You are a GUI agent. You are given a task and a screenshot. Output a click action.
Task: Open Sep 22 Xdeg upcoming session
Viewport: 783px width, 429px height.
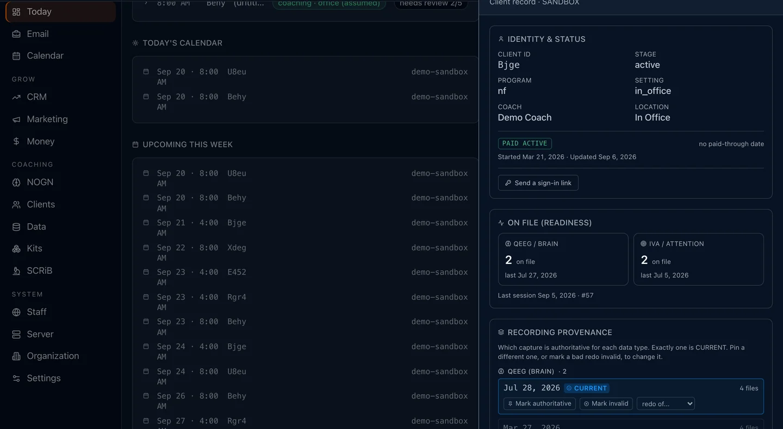point(306,253)
